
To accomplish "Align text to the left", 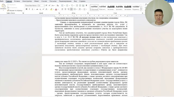I will click(x=62, y=9).
